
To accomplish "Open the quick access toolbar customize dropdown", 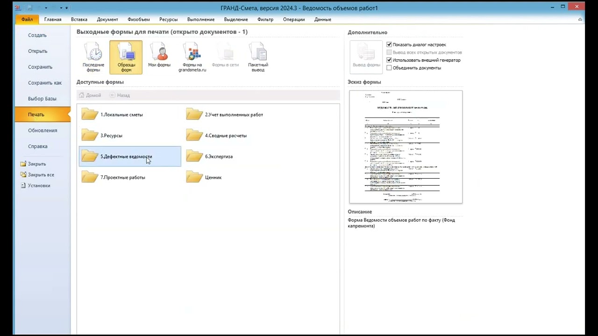I will coord(67,8).
